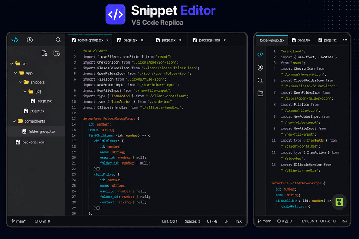Open account profile icon in left window
359x239 pixels.
coord(30,40)
